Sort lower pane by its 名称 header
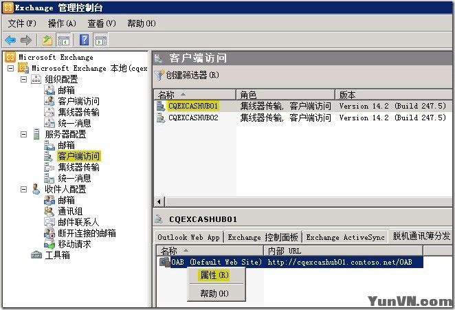The image size is (455, 310). tap(210, 250)
